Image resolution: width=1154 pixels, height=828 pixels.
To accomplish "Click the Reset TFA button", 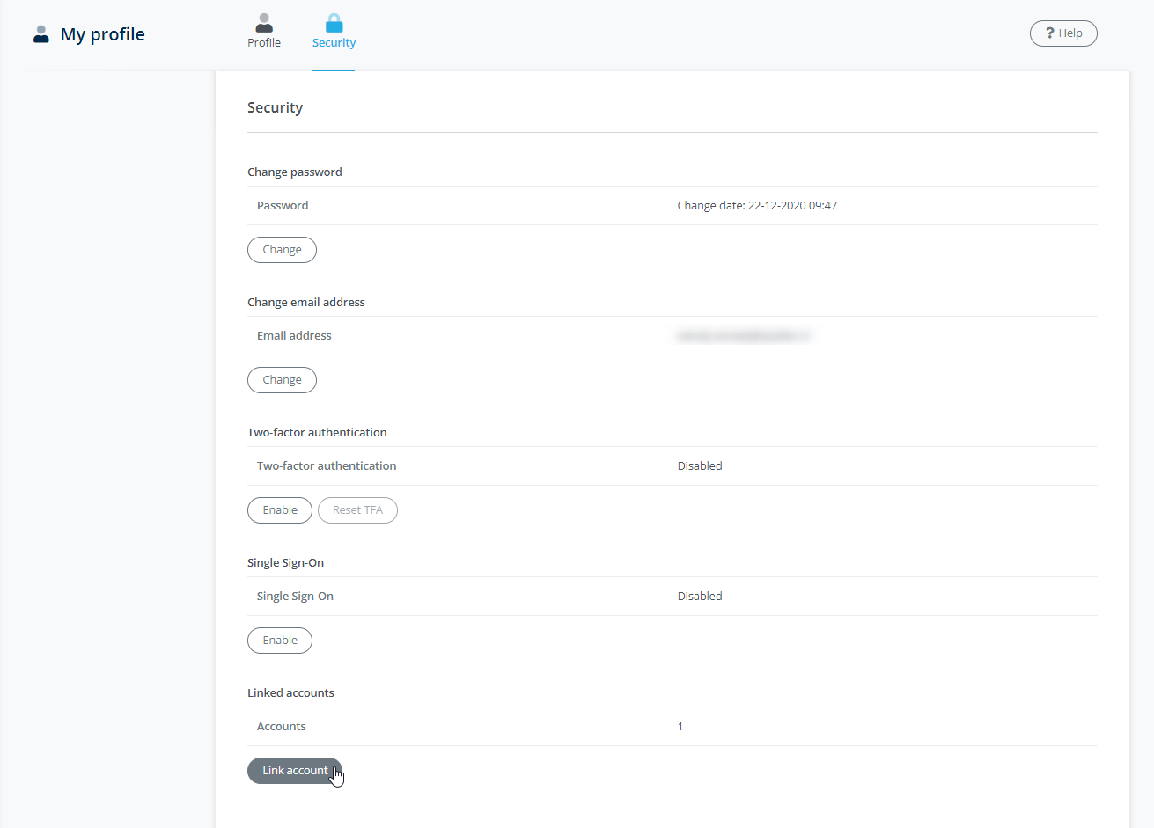I will click(357, 510).
